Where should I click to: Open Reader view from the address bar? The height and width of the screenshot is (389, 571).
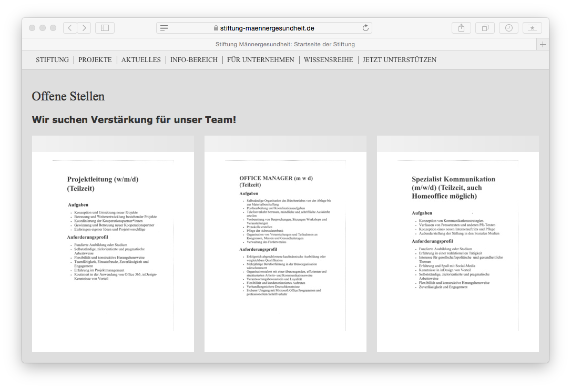[x=164, y=28]
